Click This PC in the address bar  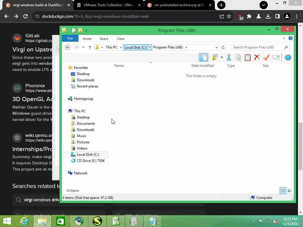[x=112, y=47]
